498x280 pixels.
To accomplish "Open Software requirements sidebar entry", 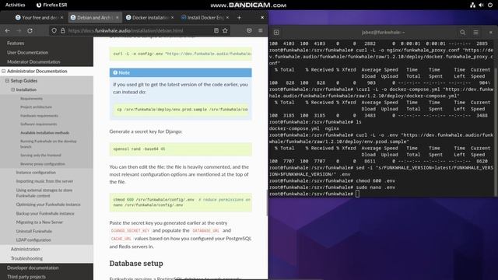I will 39,124.
